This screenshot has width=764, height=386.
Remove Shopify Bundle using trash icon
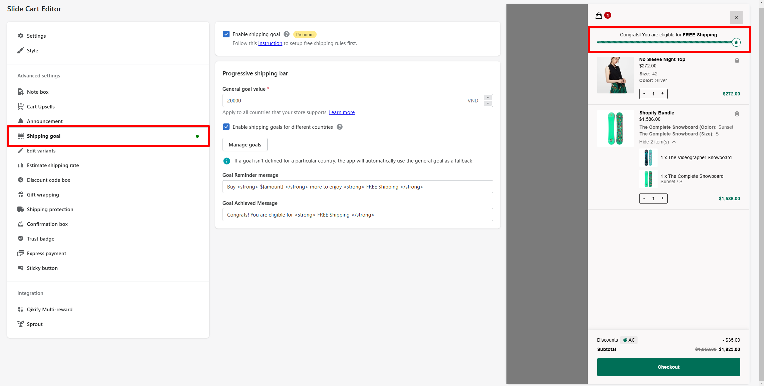coord(737,114)
